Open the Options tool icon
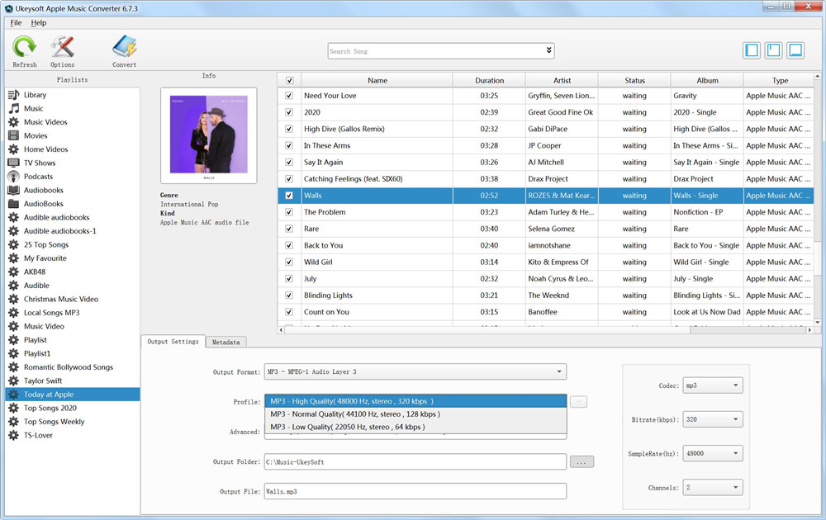This screenshot has width=826, height=520. click(62, 47)
